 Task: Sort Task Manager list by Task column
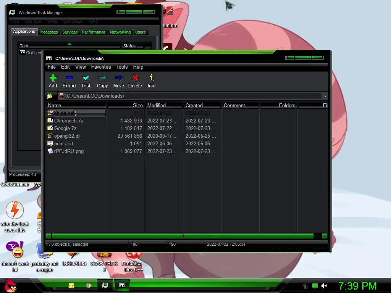tap(69, 46)
